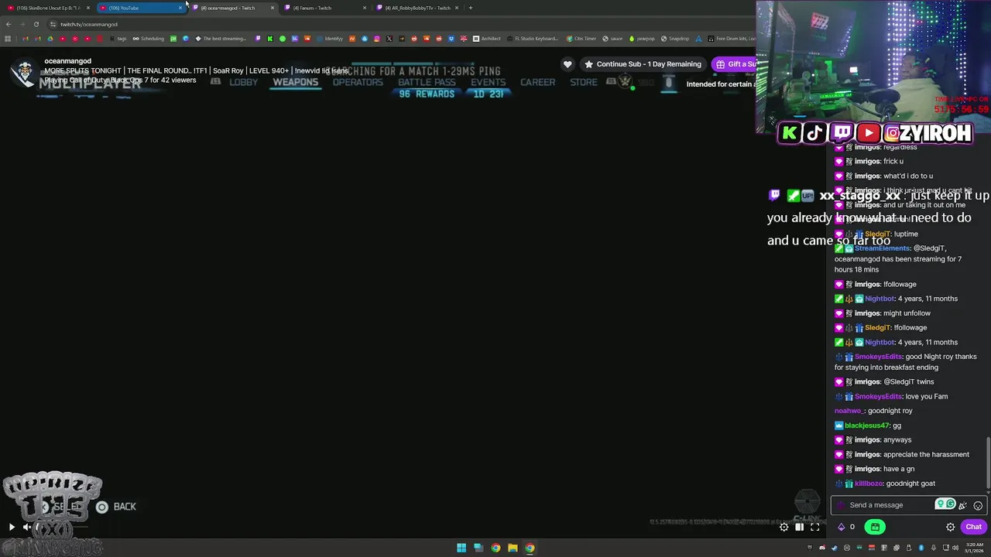This screenshot has width=991, height=557.
Task: Switch to the SkinBone Uncut YouTube tab
Action: click(49, 8)
